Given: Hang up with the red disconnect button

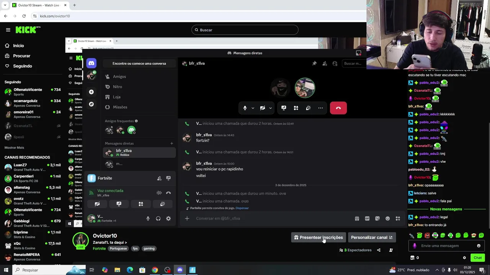Looking at the screenshot, I should [x=338, y=108].
